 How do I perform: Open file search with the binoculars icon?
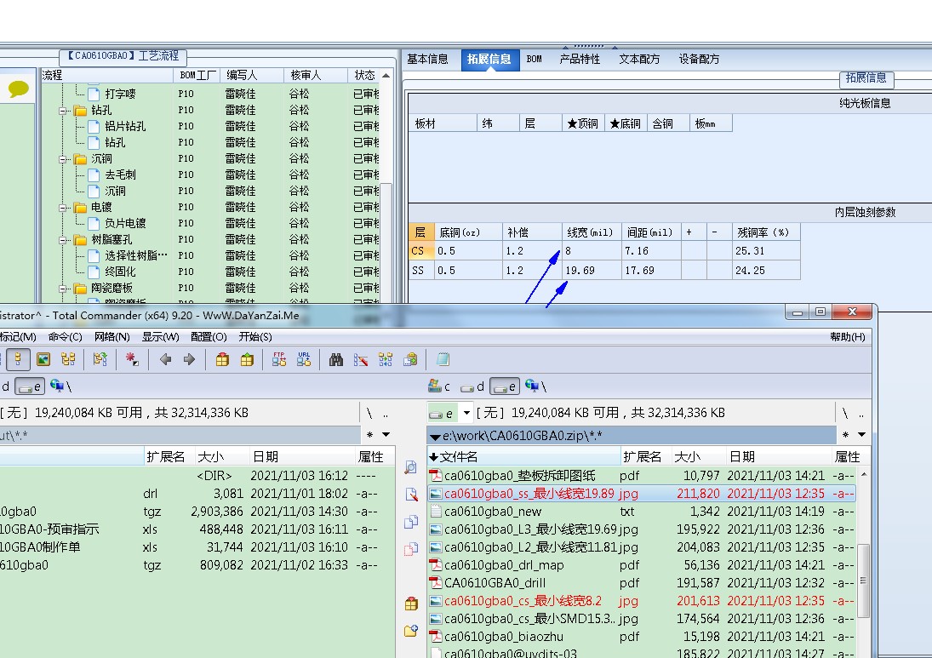tap(336, 359)
